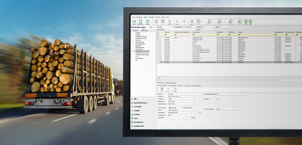Screen dimensions: 302x145
Task: Click the Ext. Rechnungsnr. input field
Action: tap(230, 109)
